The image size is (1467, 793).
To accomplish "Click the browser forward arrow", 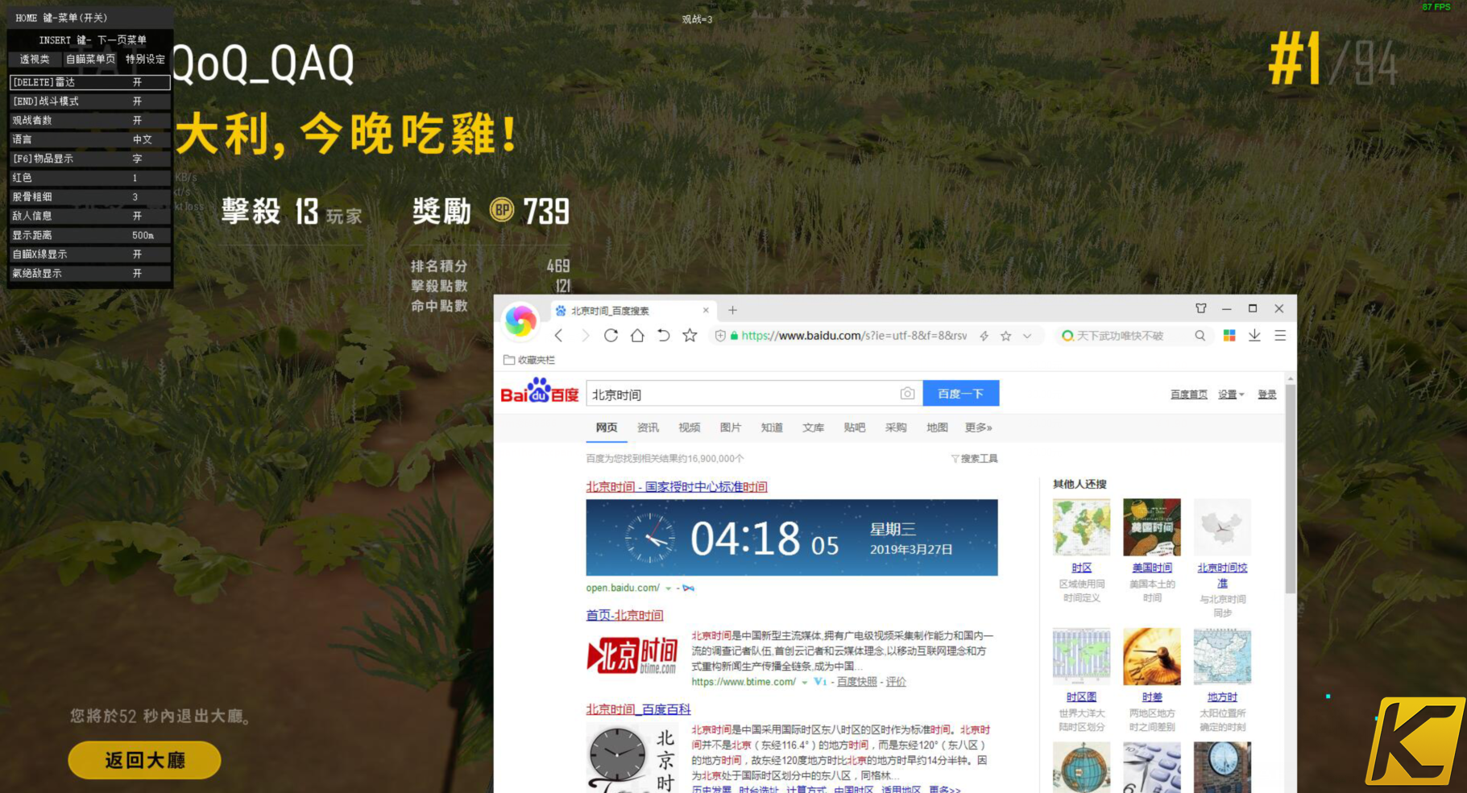I will (585, 336).
